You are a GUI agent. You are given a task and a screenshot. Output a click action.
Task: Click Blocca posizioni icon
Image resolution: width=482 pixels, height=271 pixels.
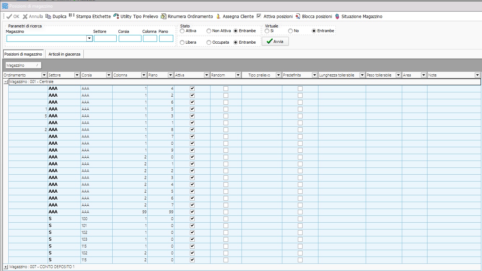click(x=298, y=17)
